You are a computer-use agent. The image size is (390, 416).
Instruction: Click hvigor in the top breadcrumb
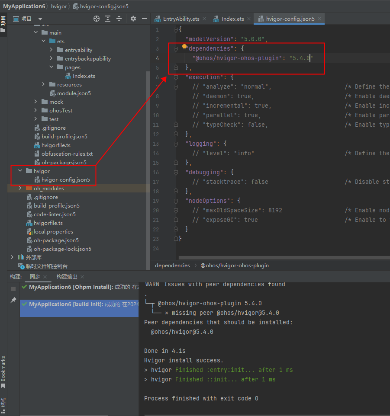pyautogui.click(x=59, y=6)
